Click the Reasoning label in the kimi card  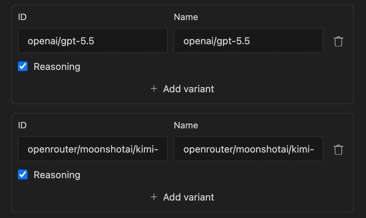57,175
